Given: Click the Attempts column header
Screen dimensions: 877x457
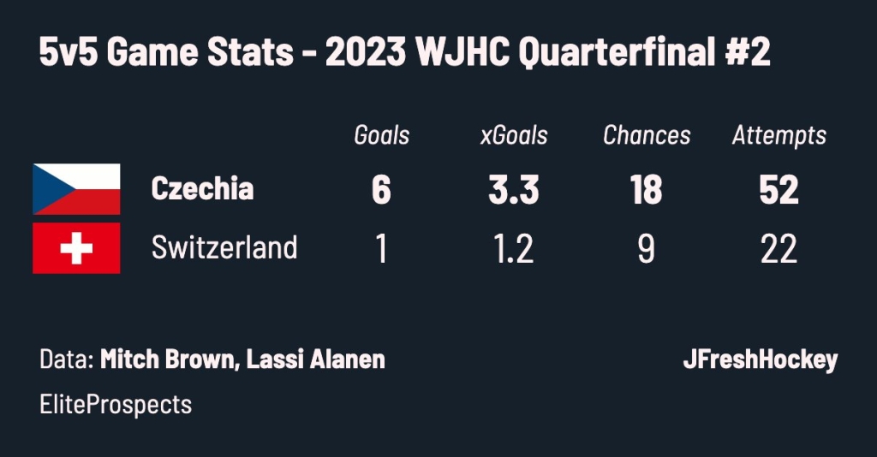Looking at the screenshot, I should coord(779,136).
